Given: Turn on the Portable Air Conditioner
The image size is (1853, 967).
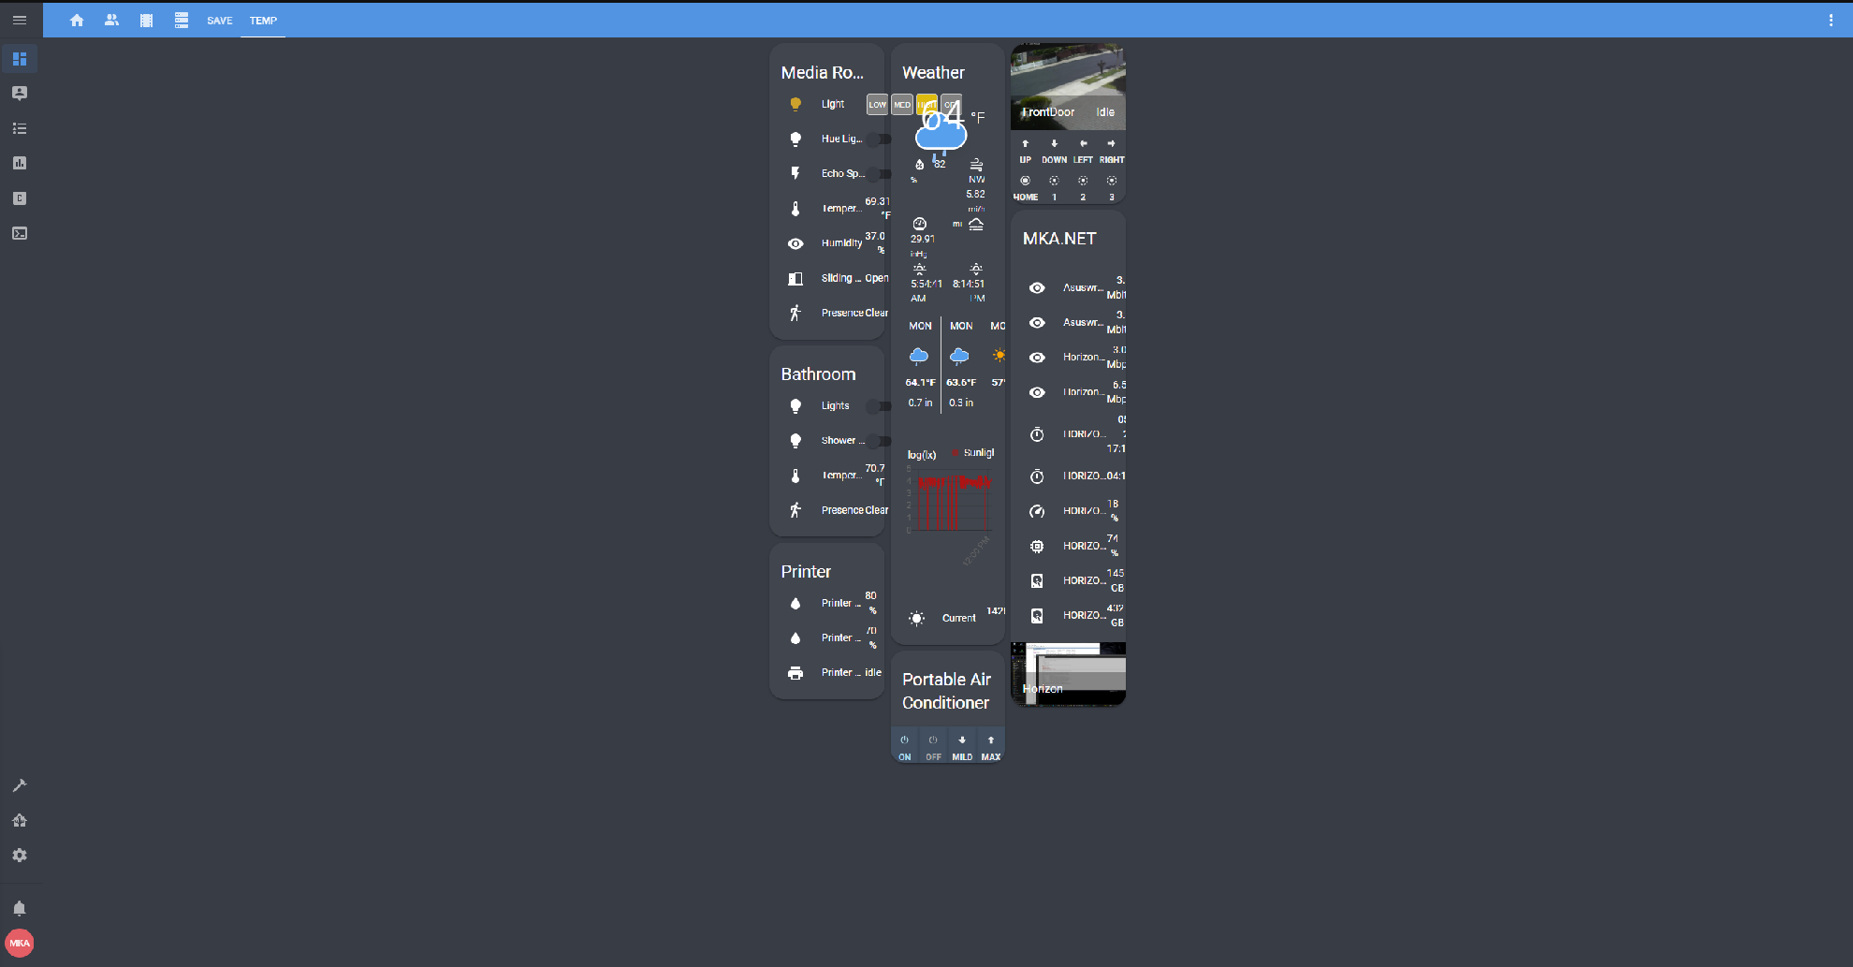Looking at the screenshot, I should (904, 745).
